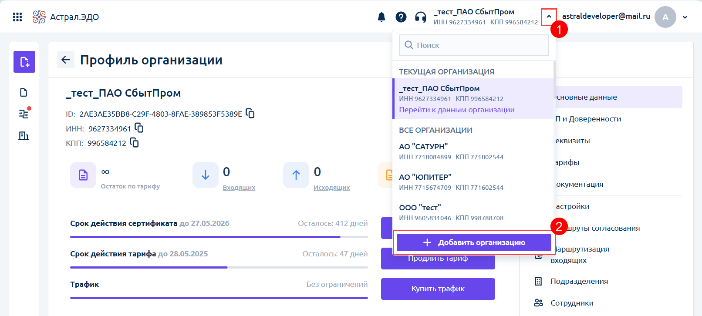
Task: Open notifications bell
Action: 381,17
